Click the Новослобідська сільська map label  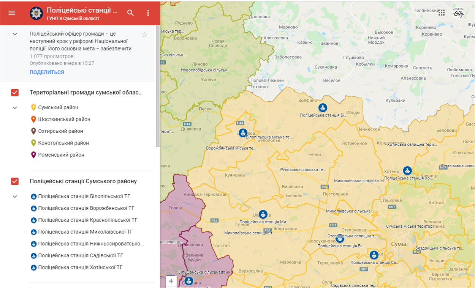point(206,70)
